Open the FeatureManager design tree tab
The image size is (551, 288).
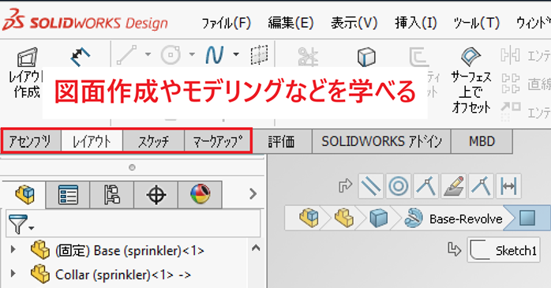click(24, 194)
